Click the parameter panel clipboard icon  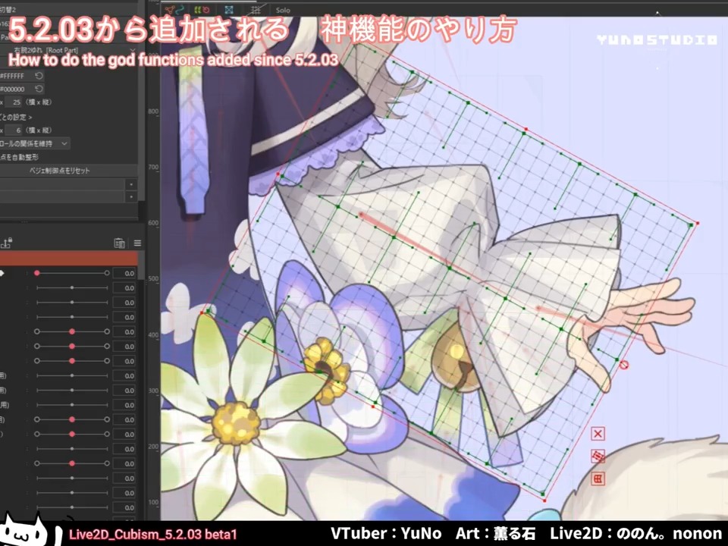click(119, 243)
